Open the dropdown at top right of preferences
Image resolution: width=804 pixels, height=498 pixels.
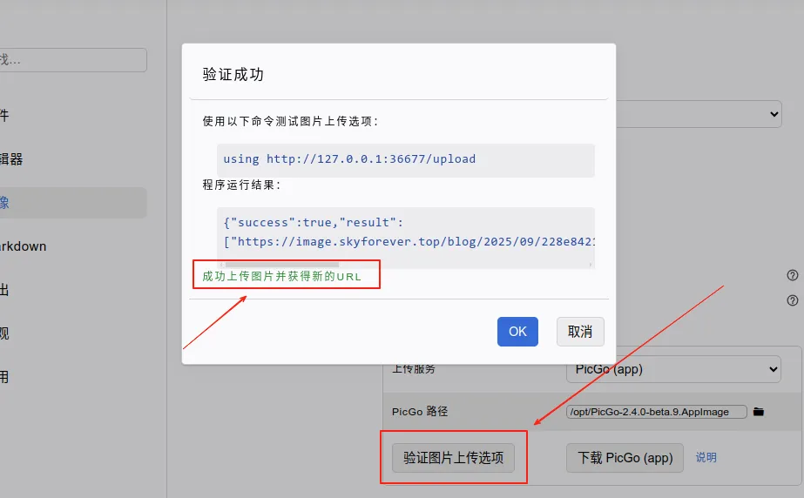coord(699,114)
